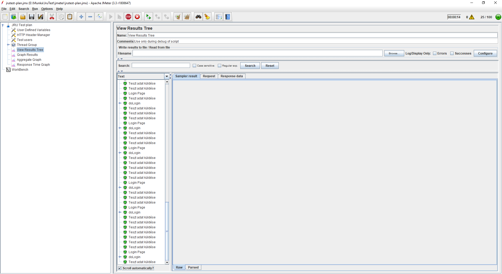Image resolution: width=502 pixels, height=274 pixels.
Task: Collapse all tree nodes with the minus icon
Action: point(90,17)
